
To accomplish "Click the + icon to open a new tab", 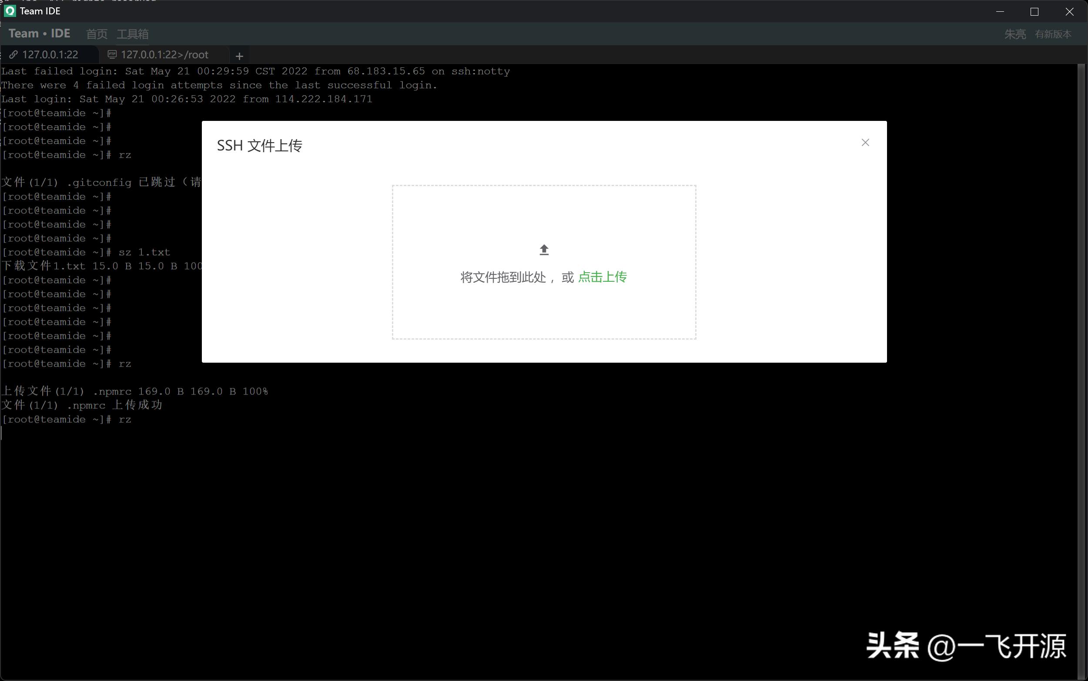I will point(239,55).
